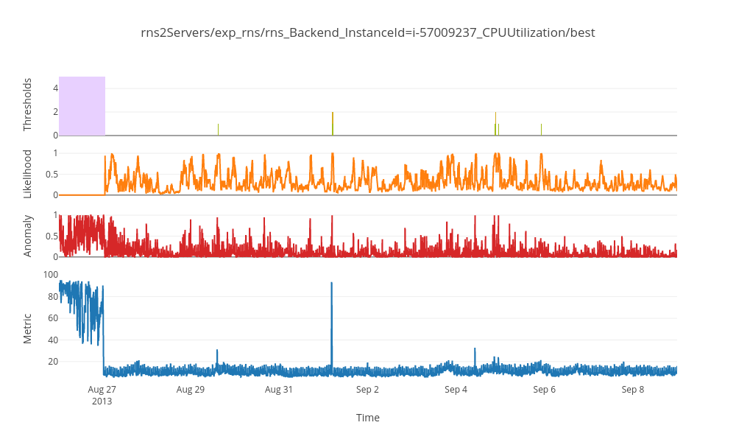The height and width of the screenshot is (442, 736).
Task: Select the Thresholds y-axis label
Action: [x=28, y=105]
